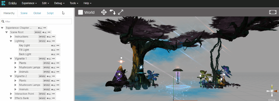Lock the Fill Light element

pyautogui.click(x=54, y=50)
